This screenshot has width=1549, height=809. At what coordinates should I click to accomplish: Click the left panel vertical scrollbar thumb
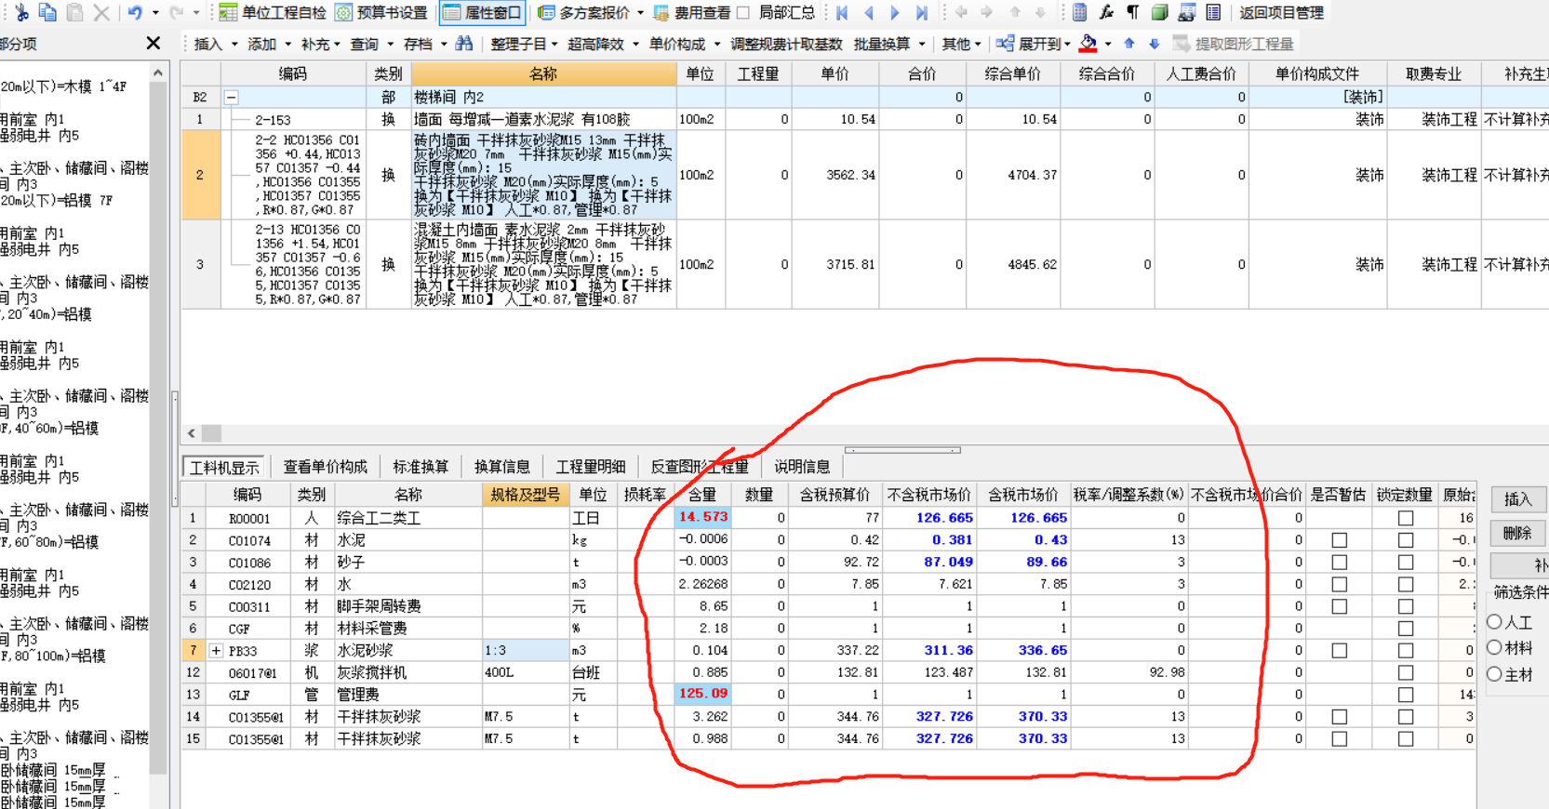(158, 428)
